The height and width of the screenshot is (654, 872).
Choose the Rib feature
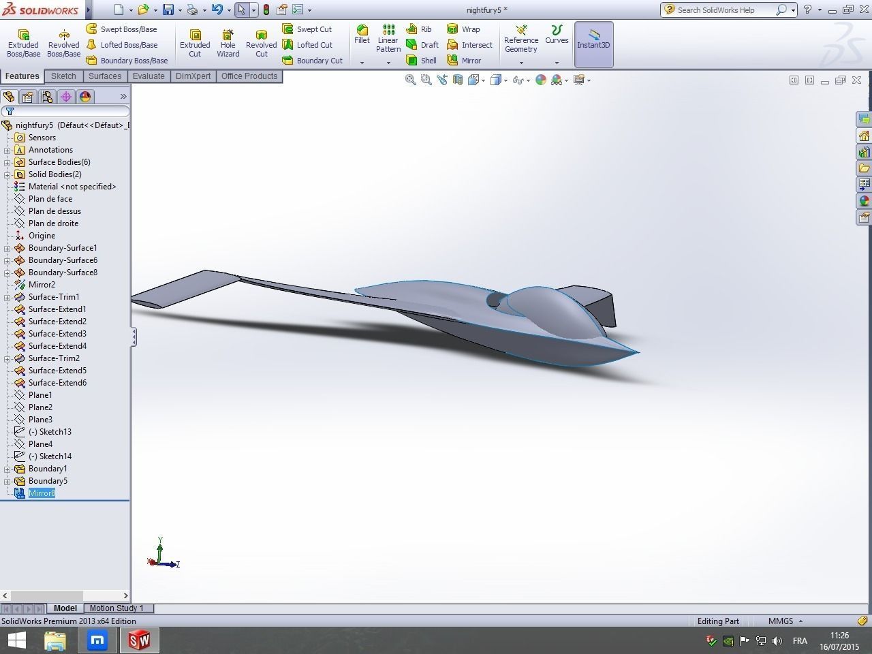(419, 29)
